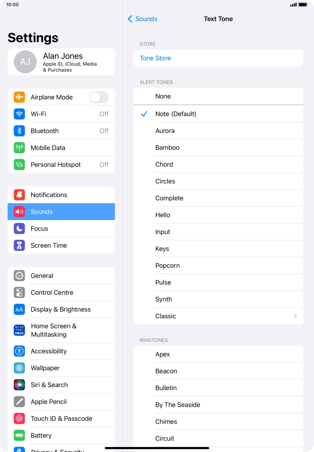314x452 pixels.
Task: Select None as the alert tone
Action: [218, 96]
